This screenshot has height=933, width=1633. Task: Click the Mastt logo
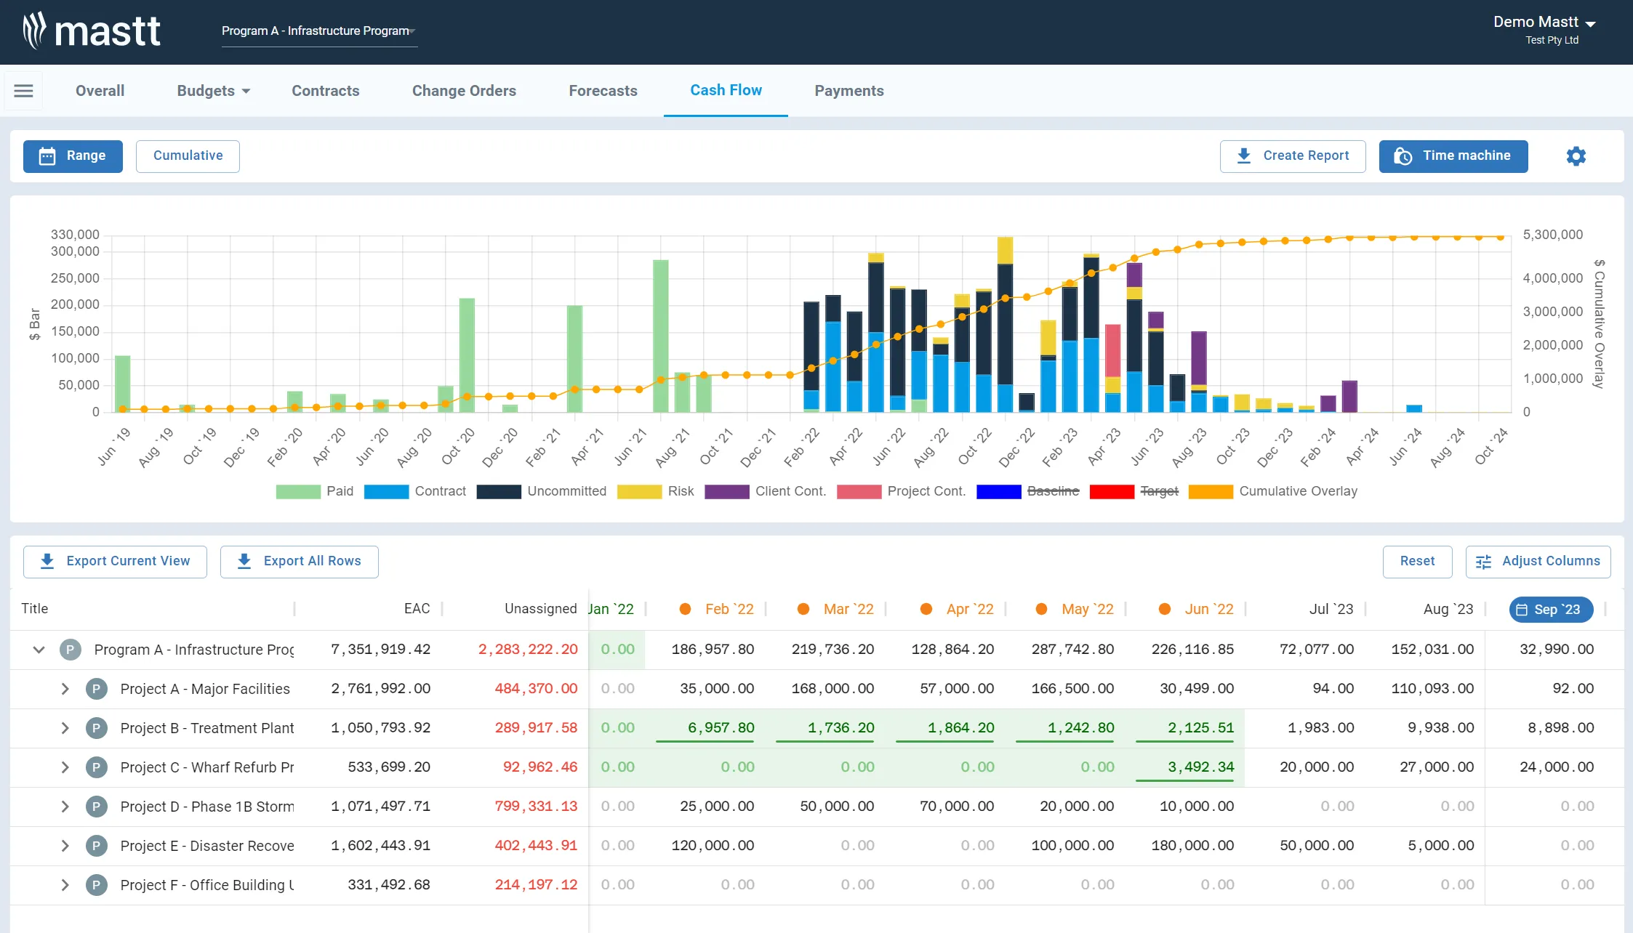click(90, 31)
